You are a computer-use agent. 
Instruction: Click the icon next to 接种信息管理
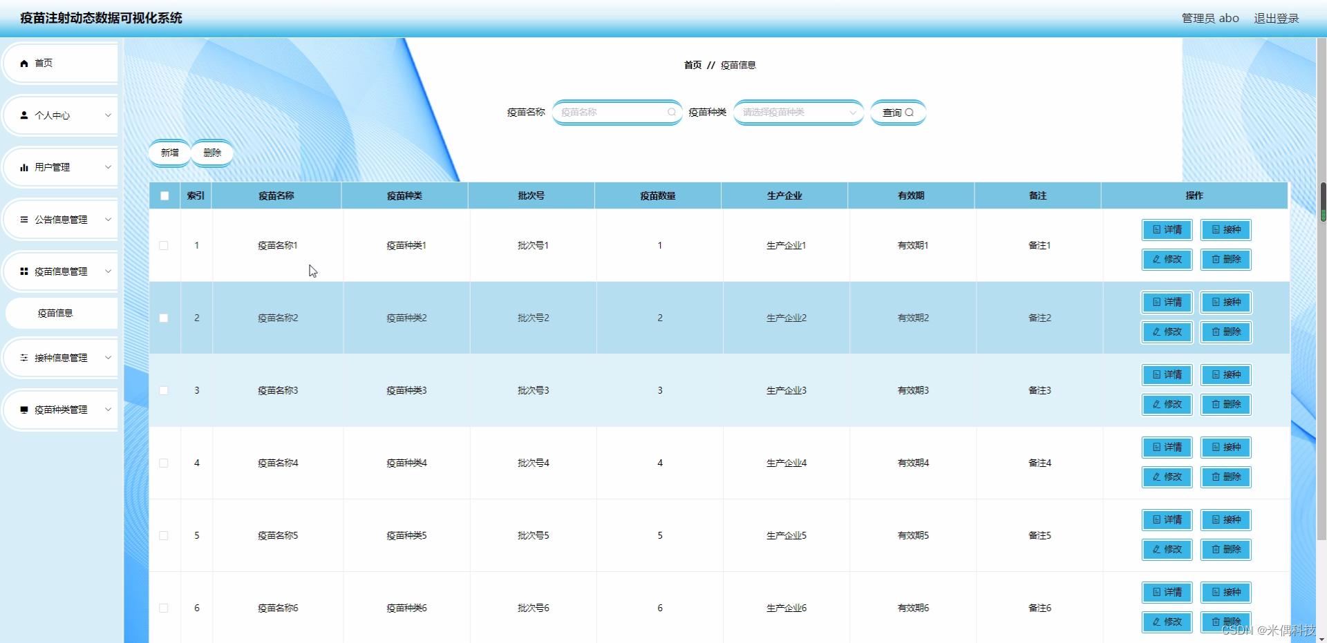(23, 358)
